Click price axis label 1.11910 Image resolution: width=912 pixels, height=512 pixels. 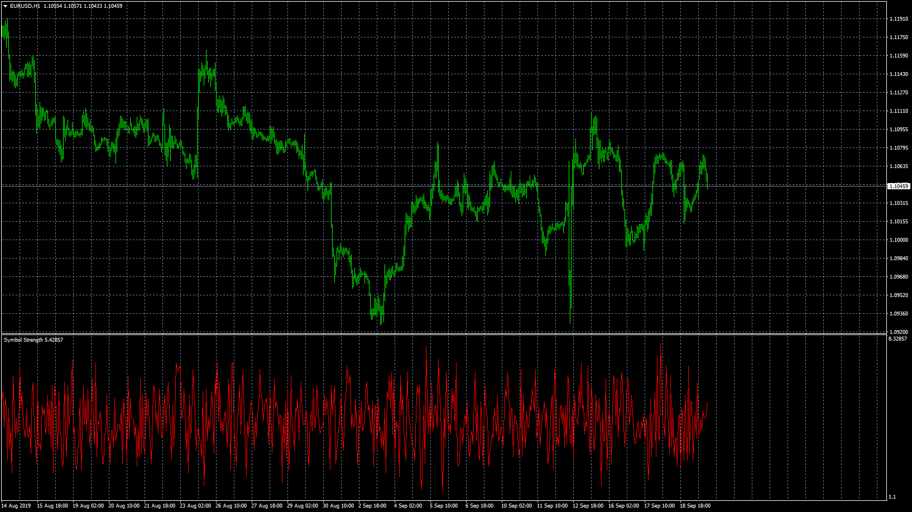[x=899, y=19]
